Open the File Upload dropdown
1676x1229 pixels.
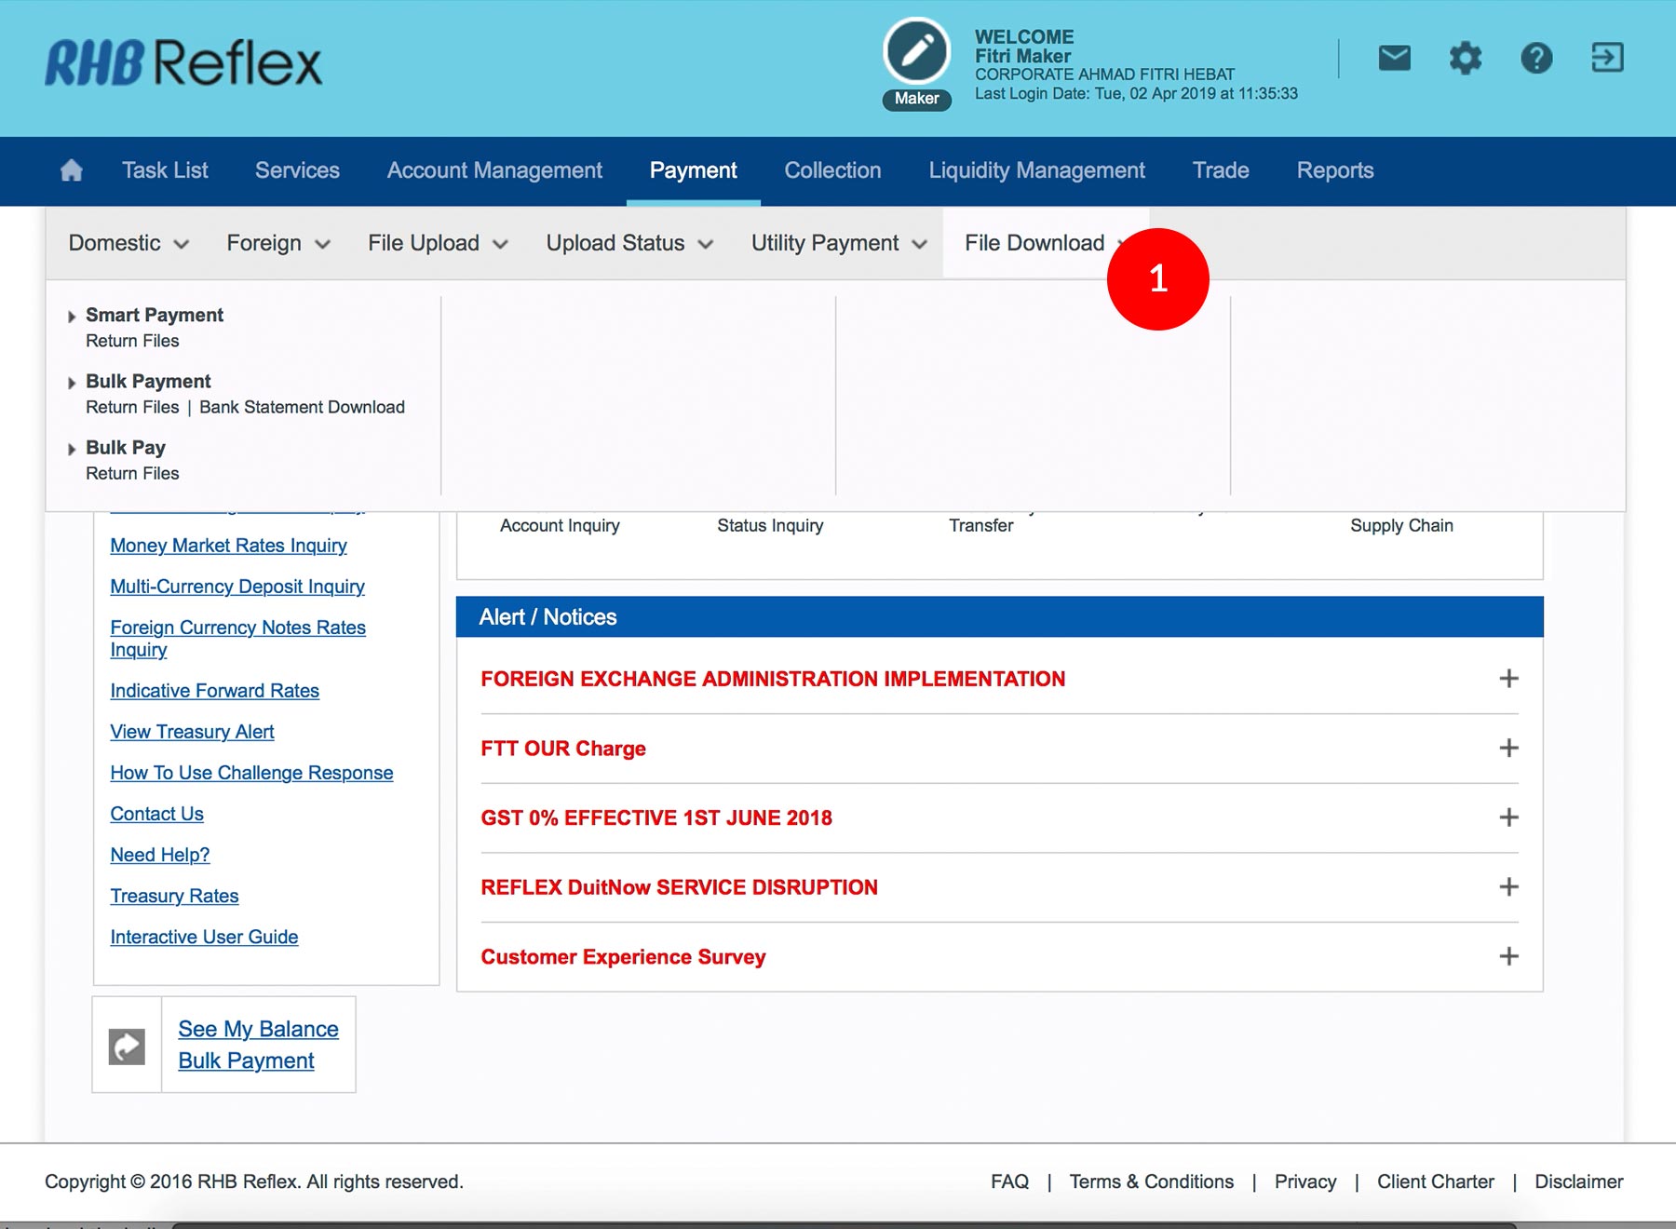click(438, 243)
